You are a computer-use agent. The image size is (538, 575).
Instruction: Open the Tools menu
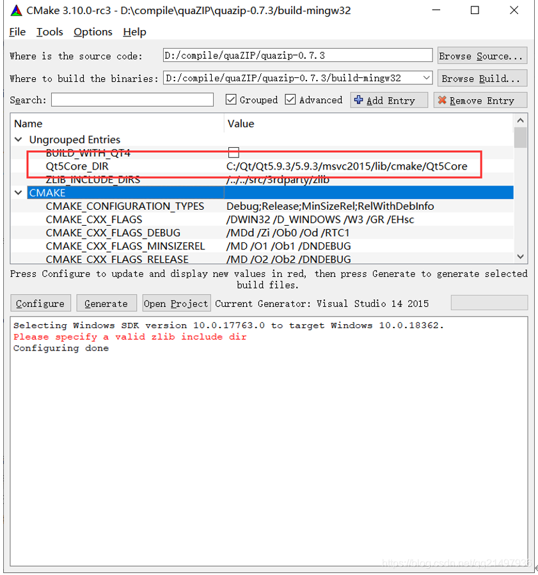coord(49,32)
